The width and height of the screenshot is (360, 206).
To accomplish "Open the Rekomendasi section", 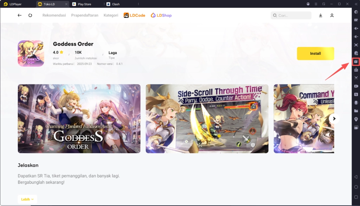I will [54, 15].
